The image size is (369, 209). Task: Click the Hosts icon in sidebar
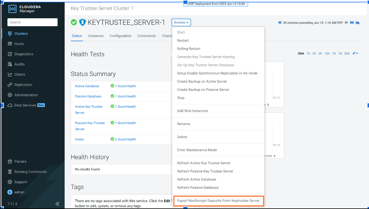10,44
